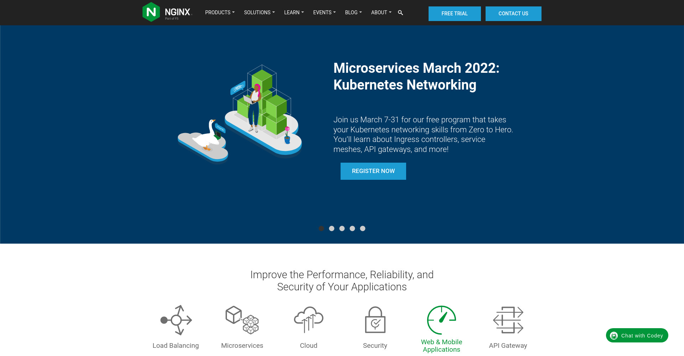
Task: Expand the Products dropdown menu
Action: point(220,12)
